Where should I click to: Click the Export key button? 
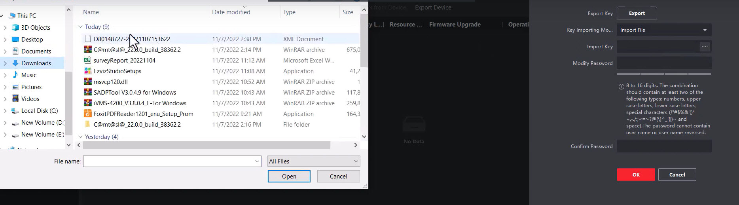coord(637,13)
